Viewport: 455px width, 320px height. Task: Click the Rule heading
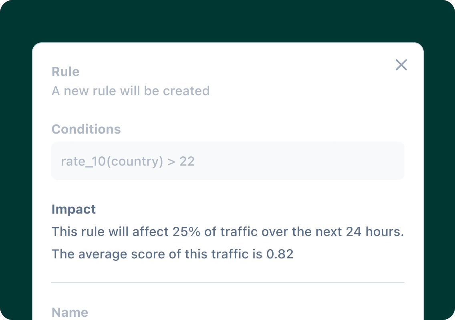coord(66,72)
